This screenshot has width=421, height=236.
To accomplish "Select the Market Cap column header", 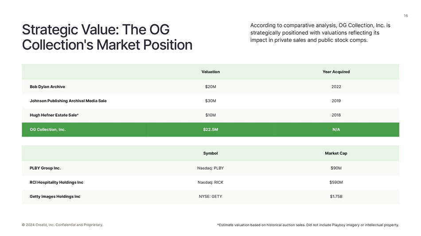I will pyautogui.click(x=336, y=153).
